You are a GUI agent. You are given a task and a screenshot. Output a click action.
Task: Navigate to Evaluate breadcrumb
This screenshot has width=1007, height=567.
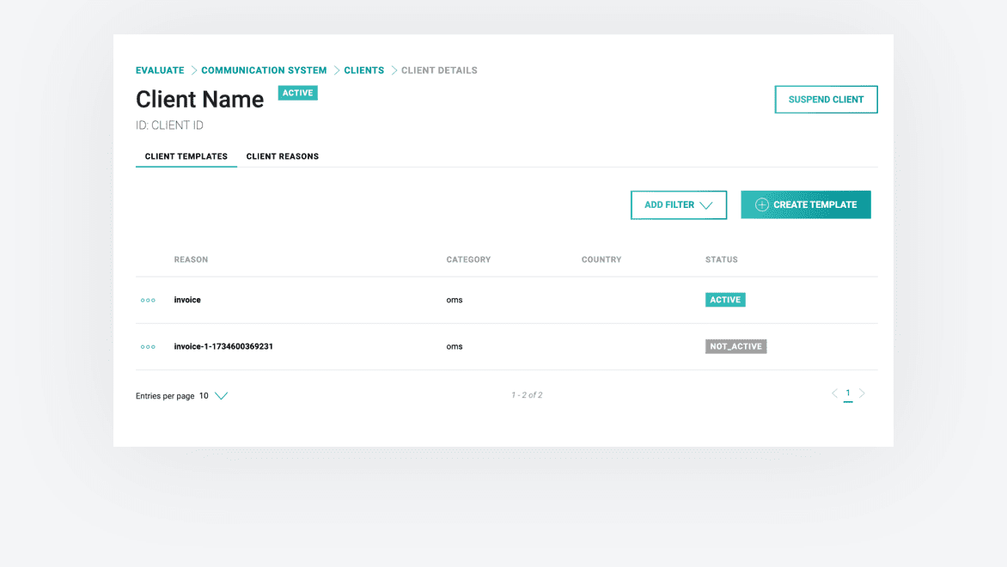(160, 70)
